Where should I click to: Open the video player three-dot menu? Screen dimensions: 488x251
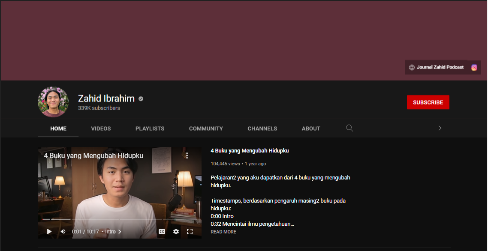point(187,155)
